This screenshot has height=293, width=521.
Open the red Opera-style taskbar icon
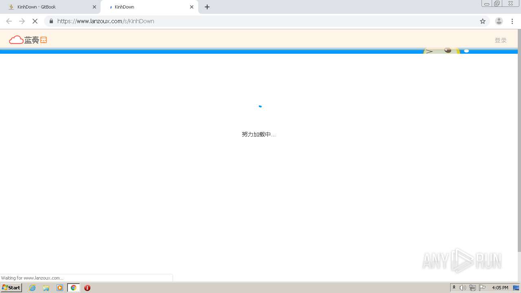(x=87, y=288)
